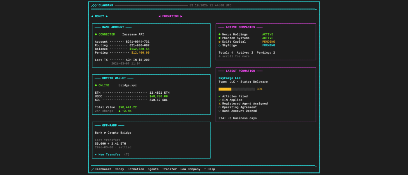Click the timestamp in the header

pyautogui.click(x=210, y=5)
